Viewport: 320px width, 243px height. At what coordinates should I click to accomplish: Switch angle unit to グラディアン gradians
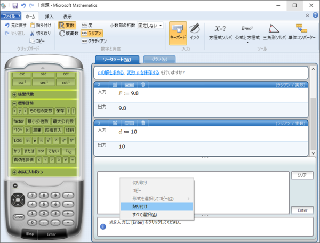[94, 41]
